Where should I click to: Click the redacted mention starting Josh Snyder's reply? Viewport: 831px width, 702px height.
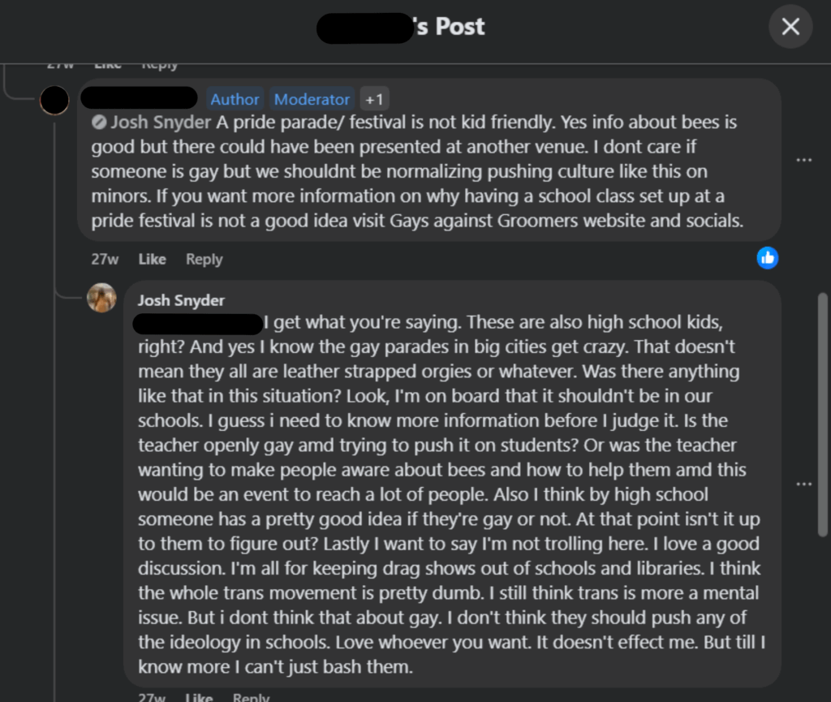196,323
